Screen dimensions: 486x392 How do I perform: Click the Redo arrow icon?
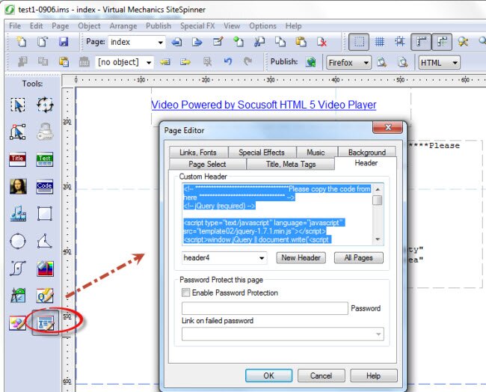[x=247, y=61]
